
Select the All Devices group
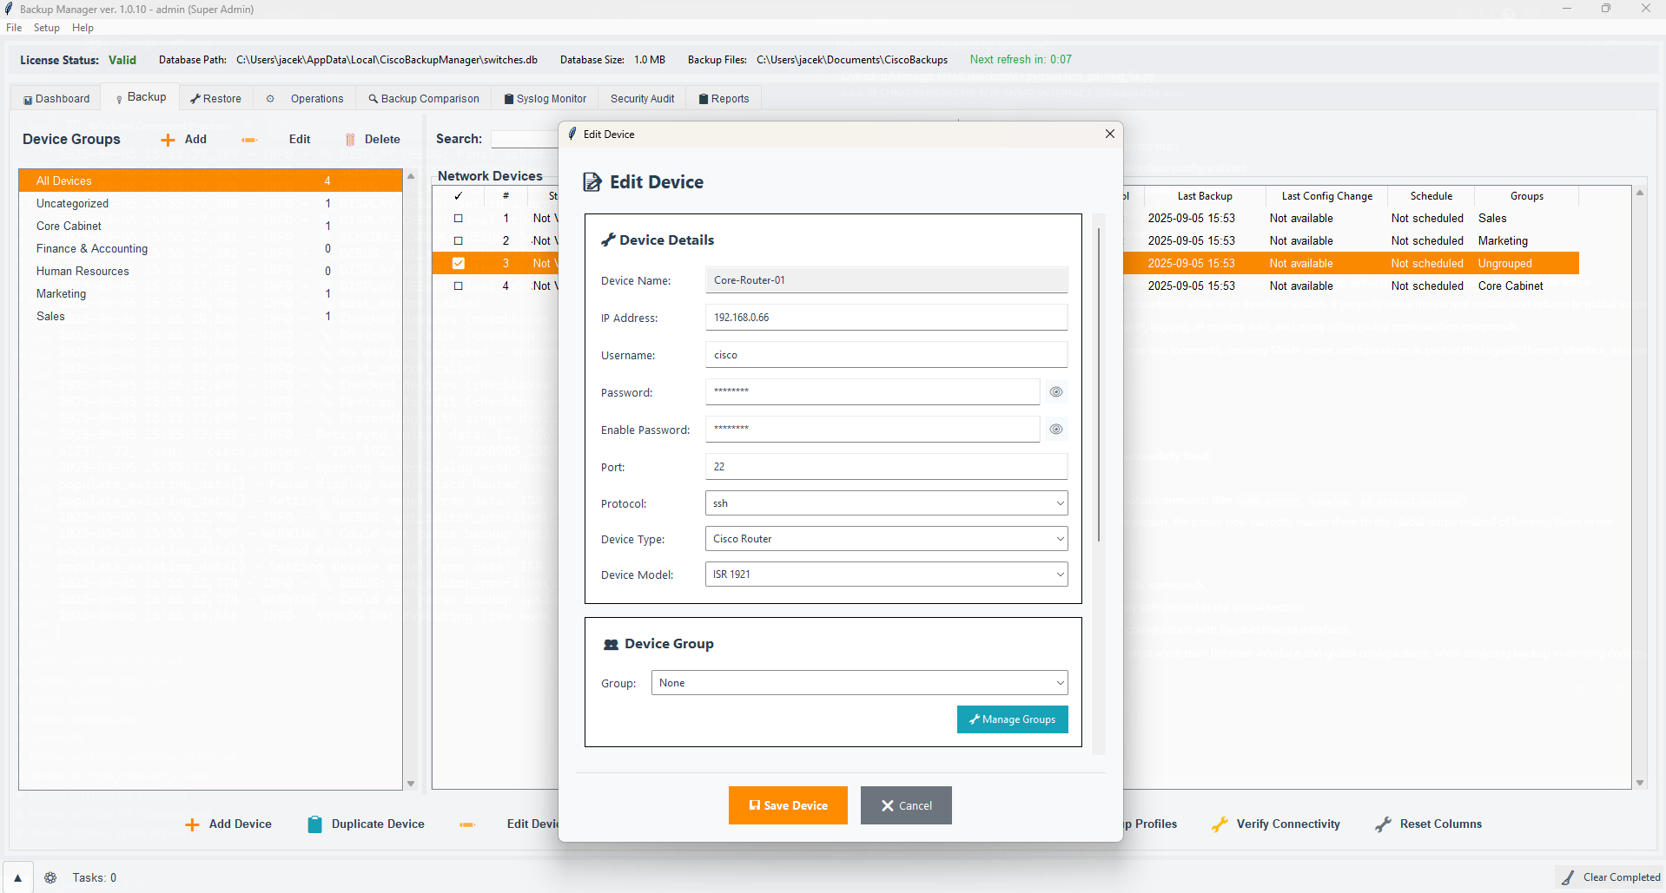210,181
